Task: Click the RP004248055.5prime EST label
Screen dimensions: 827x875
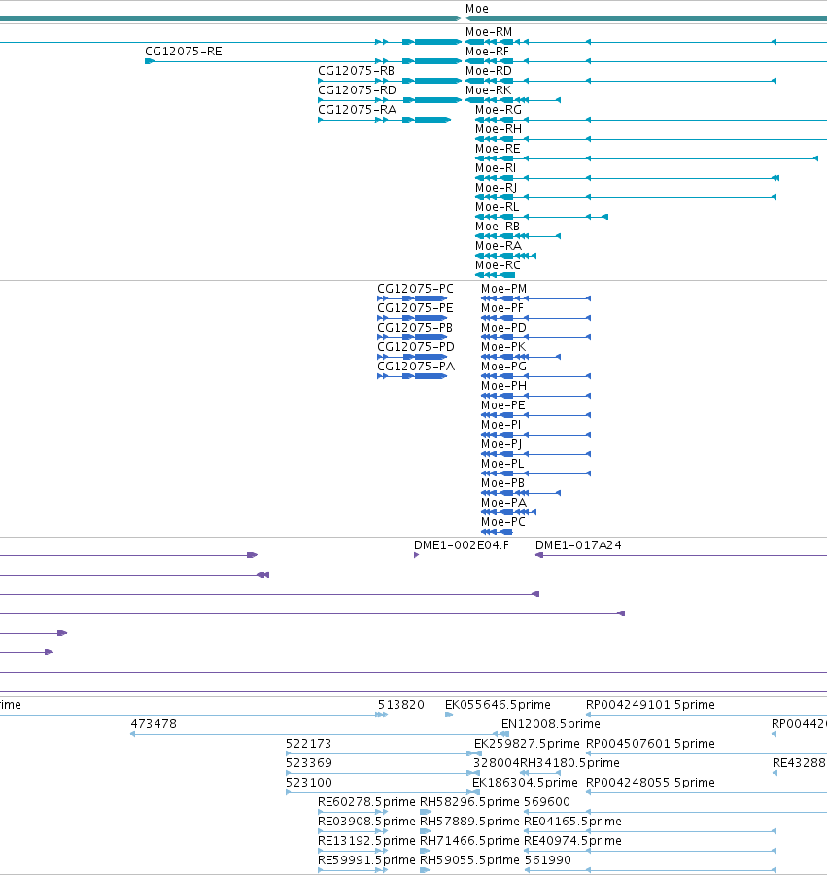Action: (x=650, y=783)
